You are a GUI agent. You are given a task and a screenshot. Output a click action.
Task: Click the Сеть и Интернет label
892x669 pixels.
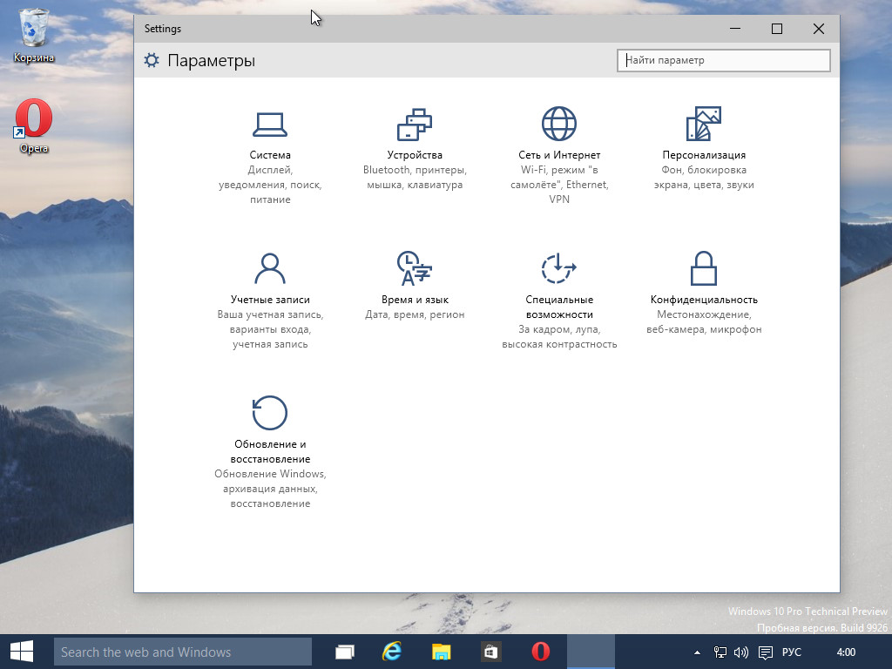click(559, 155)
